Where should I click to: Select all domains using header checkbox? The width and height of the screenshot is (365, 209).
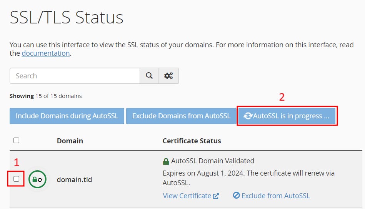point(16,141)
